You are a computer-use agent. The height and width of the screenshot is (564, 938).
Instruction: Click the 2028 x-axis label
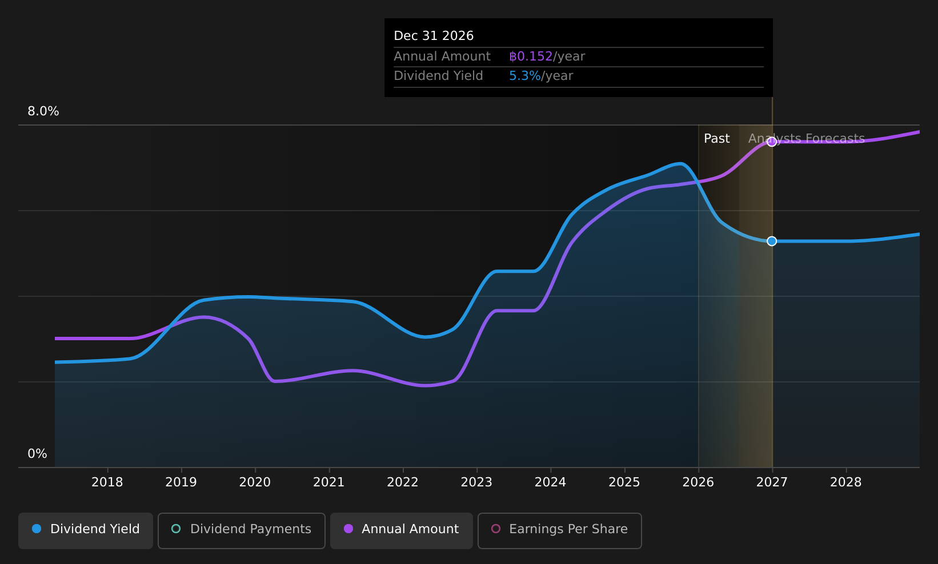click(845, 482)
